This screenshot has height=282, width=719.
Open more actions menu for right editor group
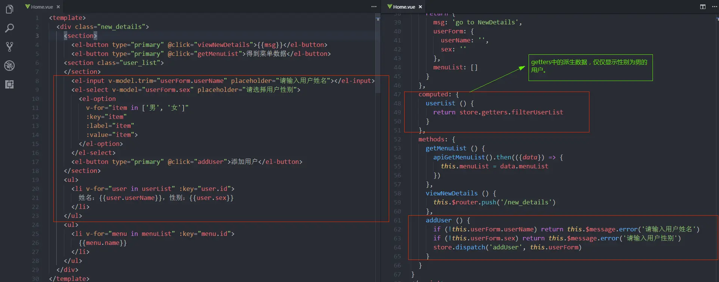[714, 7]
